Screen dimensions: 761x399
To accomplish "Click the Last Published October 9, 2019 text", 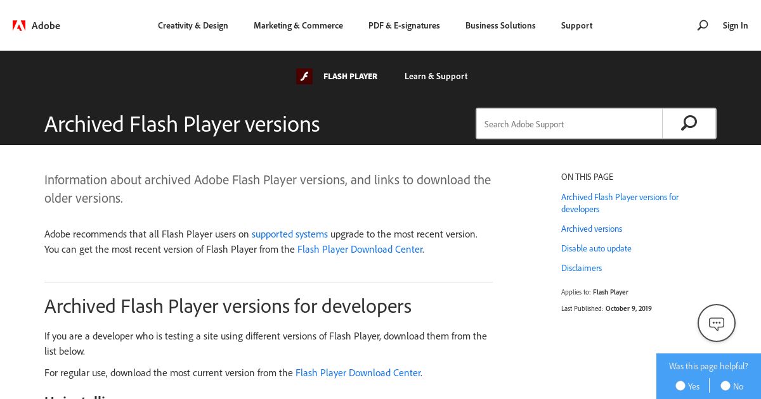I will coord(606,308).
